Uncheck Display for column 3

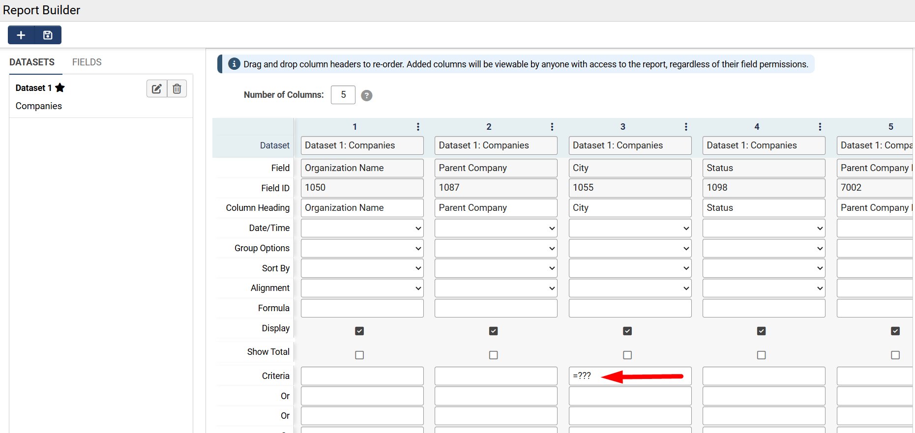click(x=627, y=331)
